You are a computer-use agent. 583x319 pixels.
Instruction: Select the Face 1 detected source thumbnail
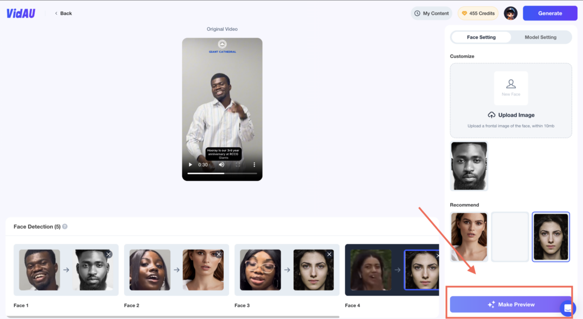pos(39,270)
